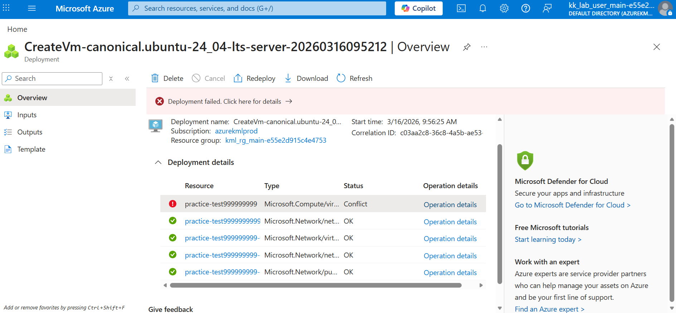Screen dimensions: 676x313
Task: Click the Copilot button
Action: [418, 8]
